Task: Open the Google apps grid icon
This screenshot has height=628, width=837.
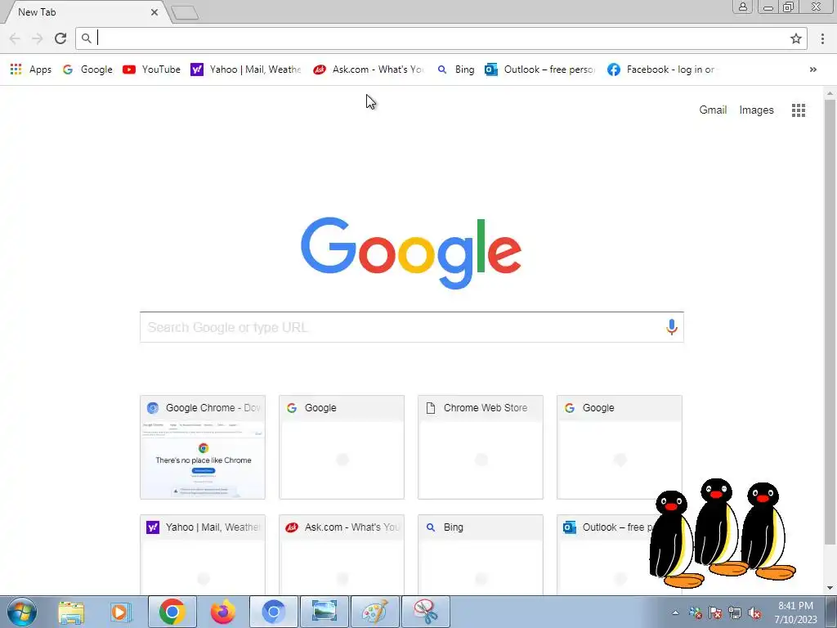Action: (x=799, y=110)
